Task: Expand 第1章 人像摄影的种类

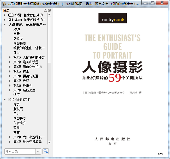Action: click(x=10, y=57)
